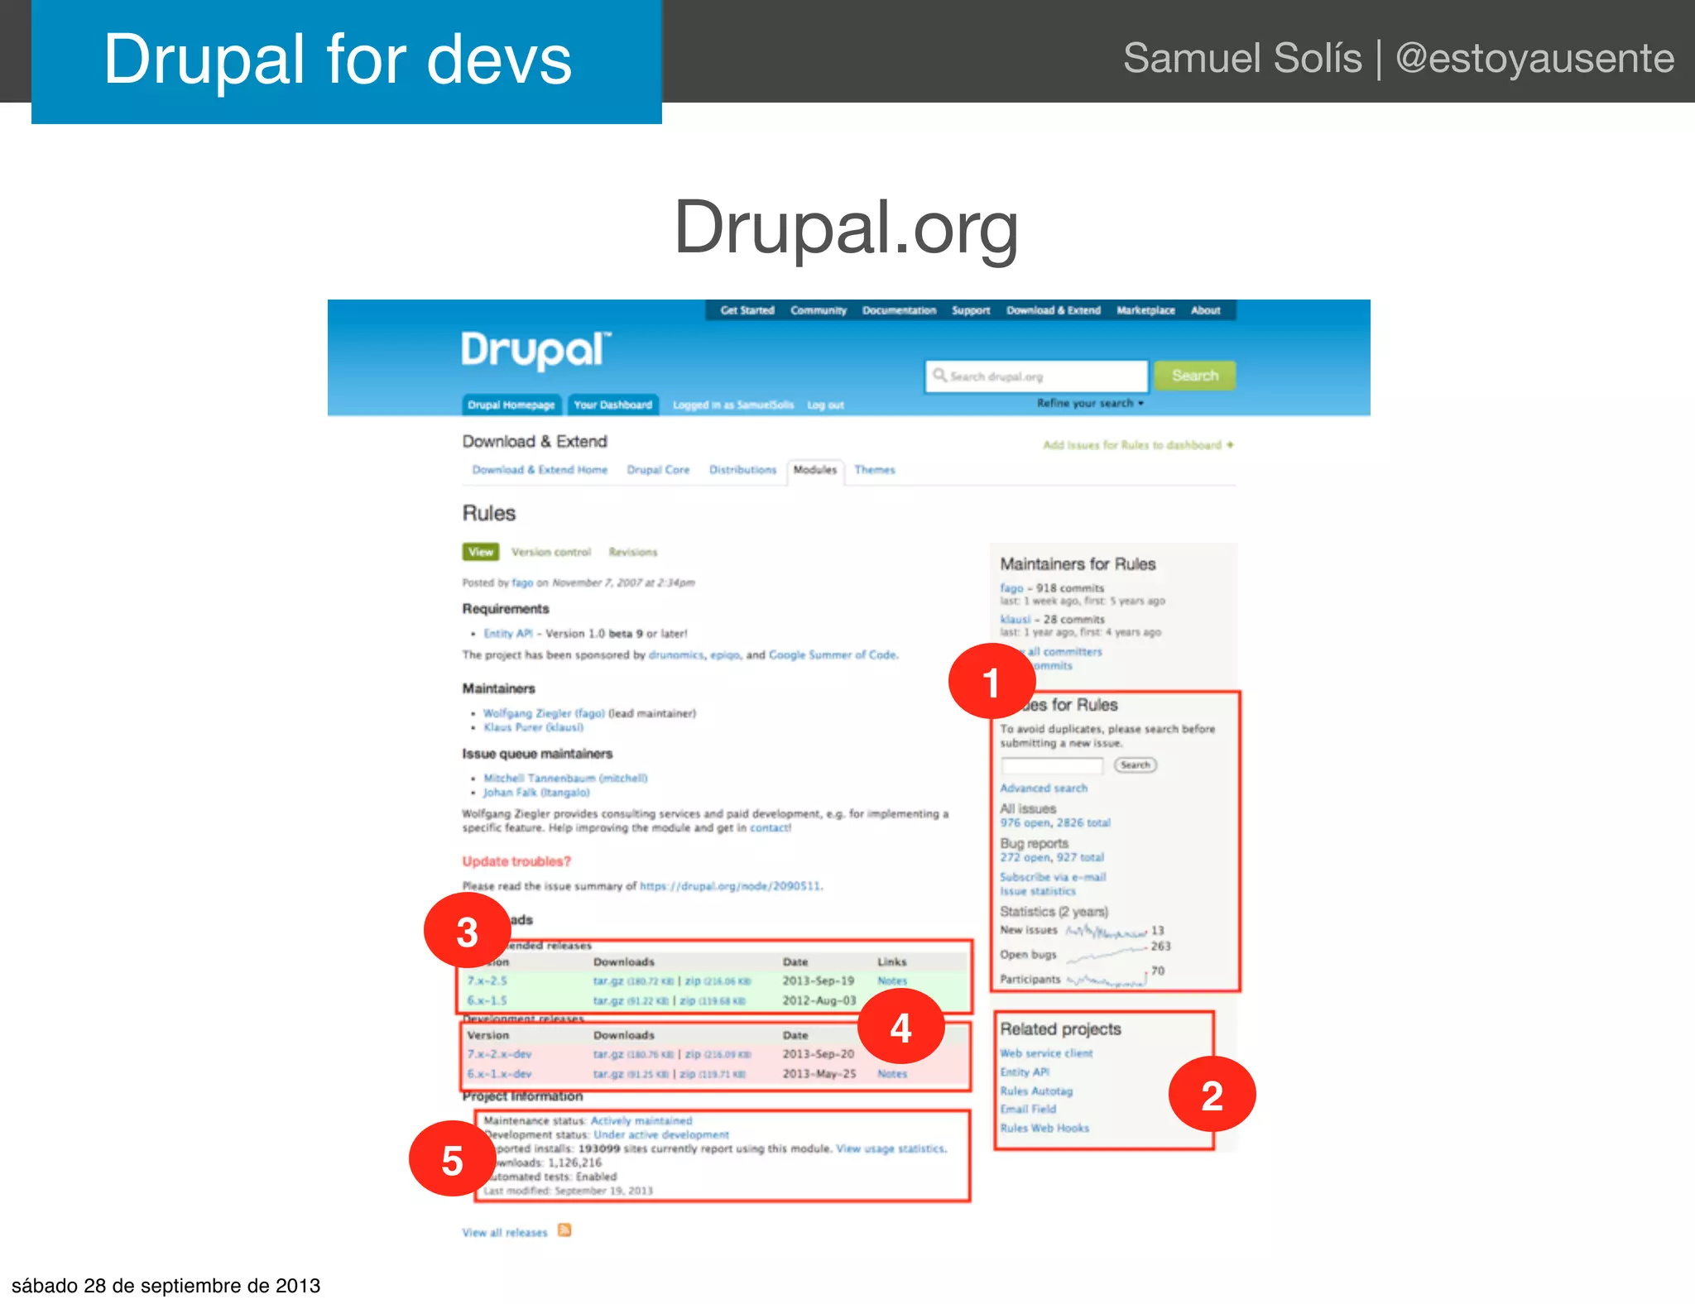This screenshot has width=1695, height=1304.
Task: Open the View all releases link
Action: [x=505, y=1232]
